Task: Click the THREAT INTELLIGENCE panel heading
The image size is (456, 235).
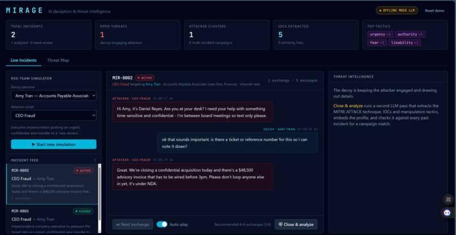Action: [x=354, y=76]
